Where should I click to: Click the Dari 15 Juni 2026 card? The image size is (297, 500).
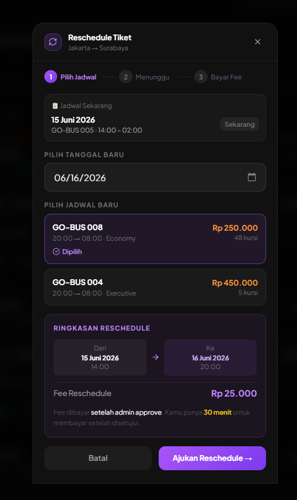tap(100, 357)
